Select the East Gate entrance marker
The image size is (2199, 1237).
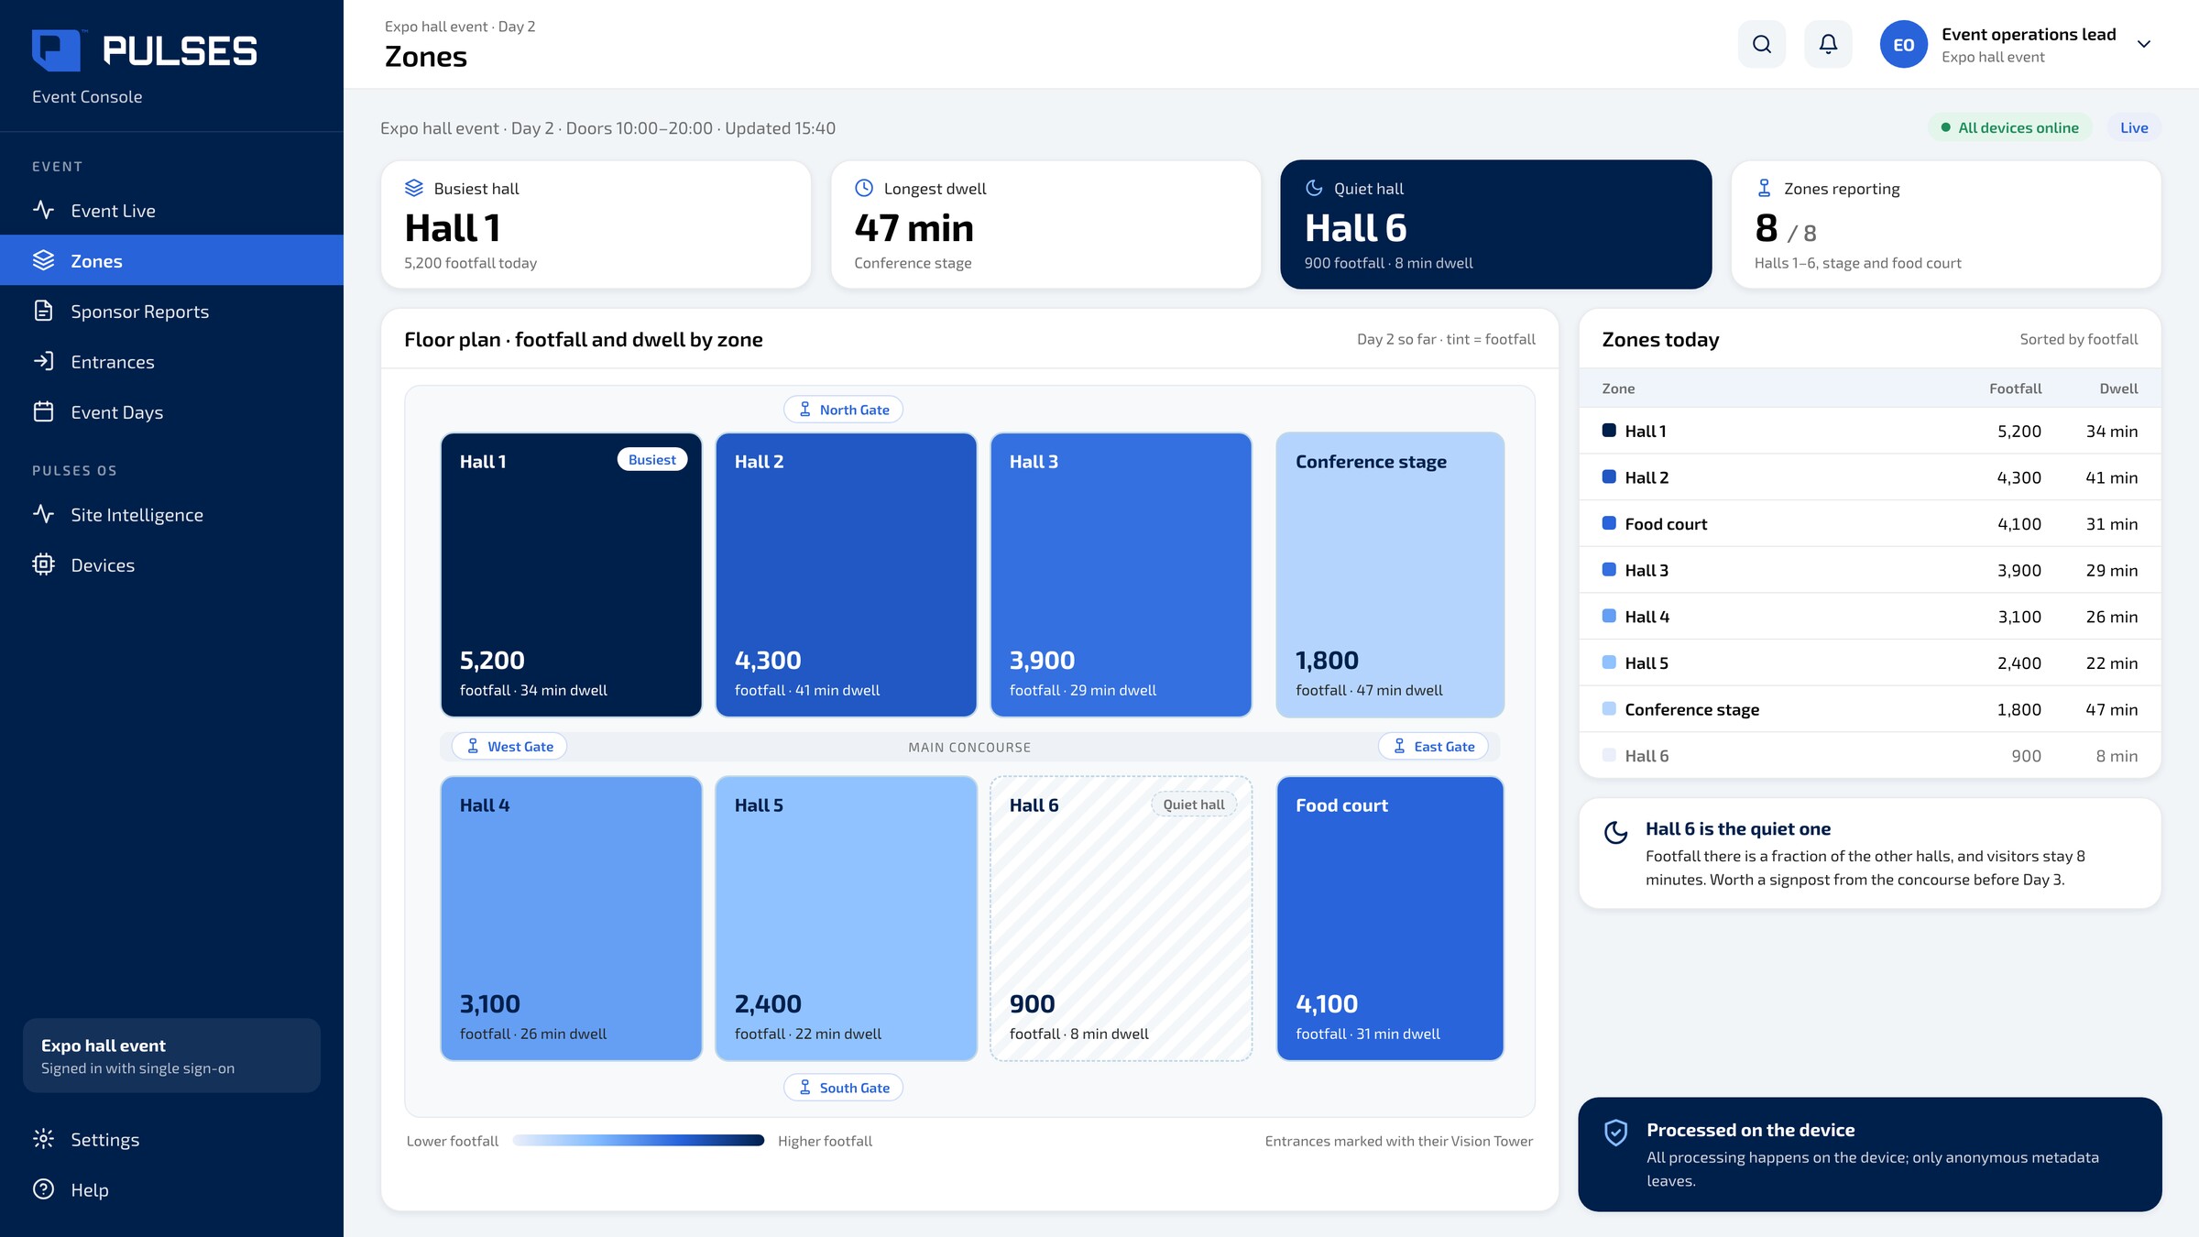(x=1433, y=746)
